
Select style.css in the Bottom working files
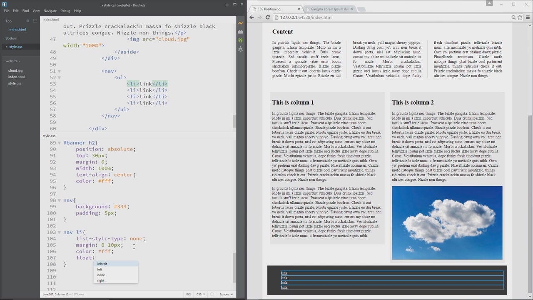16,47
